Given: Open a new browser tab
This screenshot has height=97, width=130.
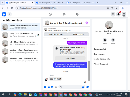Looking at the screenshot, I should pyautogui.click(x=97, y=3).
